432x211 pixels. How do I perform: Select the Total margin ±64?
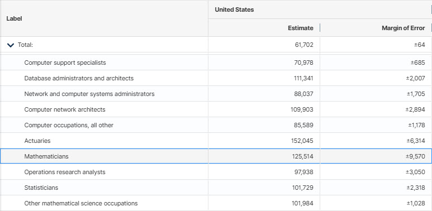click(x=420, y=45)
